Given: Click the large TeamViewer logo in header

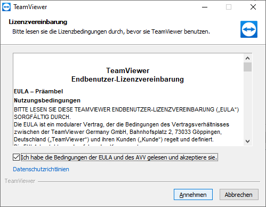Looking at the screenshot, I should (249, 29).
